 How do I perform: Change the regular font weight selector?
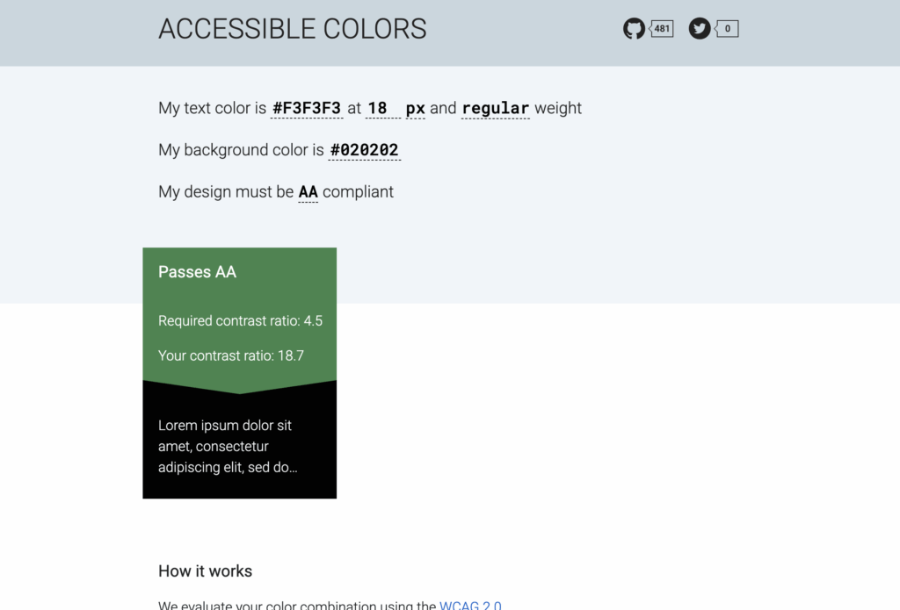tap(496, 108)
